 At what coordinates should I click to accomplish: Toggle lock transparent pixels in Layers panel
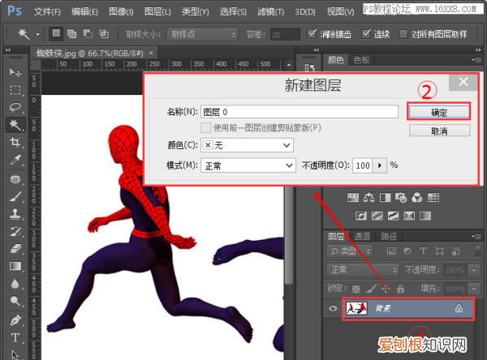[356, 289]
